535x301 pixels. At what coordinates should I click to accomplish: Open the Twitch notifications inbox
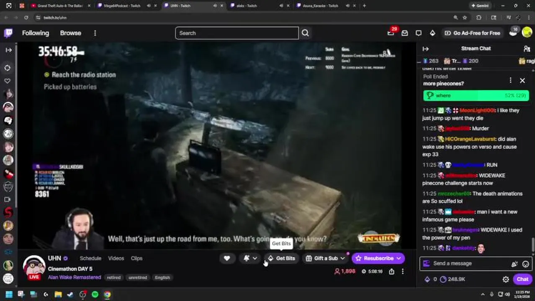404,33
